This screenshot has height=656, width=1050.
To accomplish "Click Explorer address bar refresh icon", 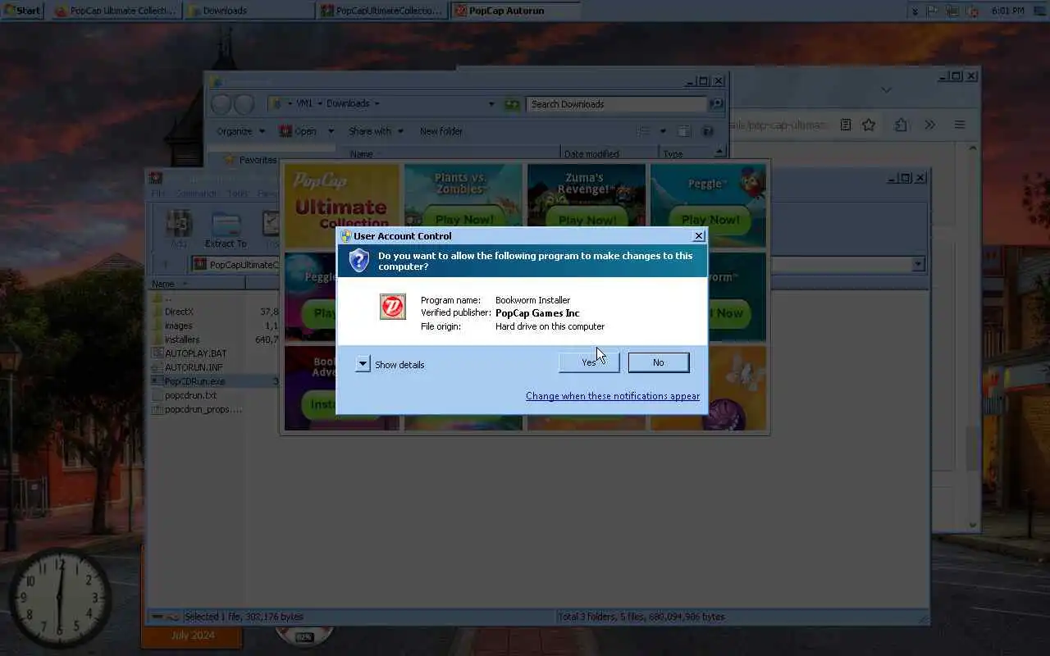I will [513, 104].
